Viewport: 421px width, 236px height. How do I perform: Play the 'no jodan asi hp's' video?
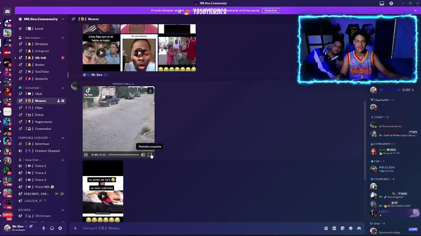point(103,196)
